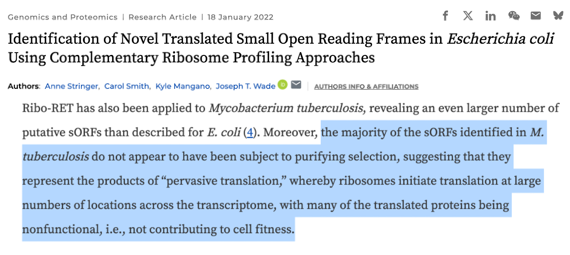The image size is (570, 255).
Task: Click envelope icon beside Joseph T. Wade
Action: (296, 85)
